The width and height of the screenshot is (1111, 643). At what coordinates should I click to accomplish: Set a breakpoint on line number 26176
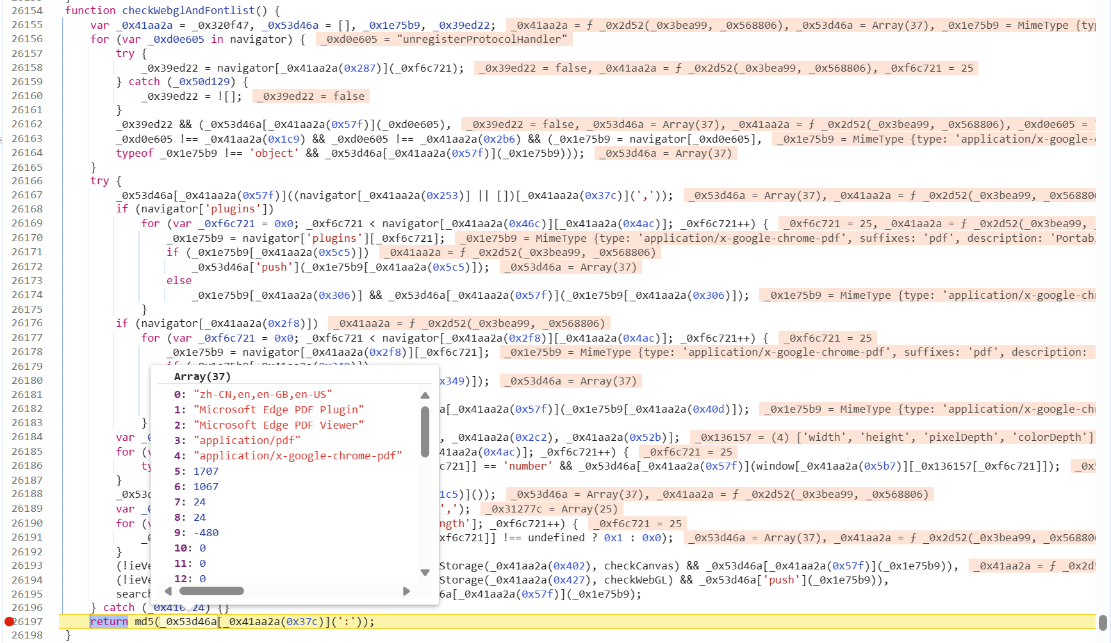pyautogui.click(x=27, y=323)
